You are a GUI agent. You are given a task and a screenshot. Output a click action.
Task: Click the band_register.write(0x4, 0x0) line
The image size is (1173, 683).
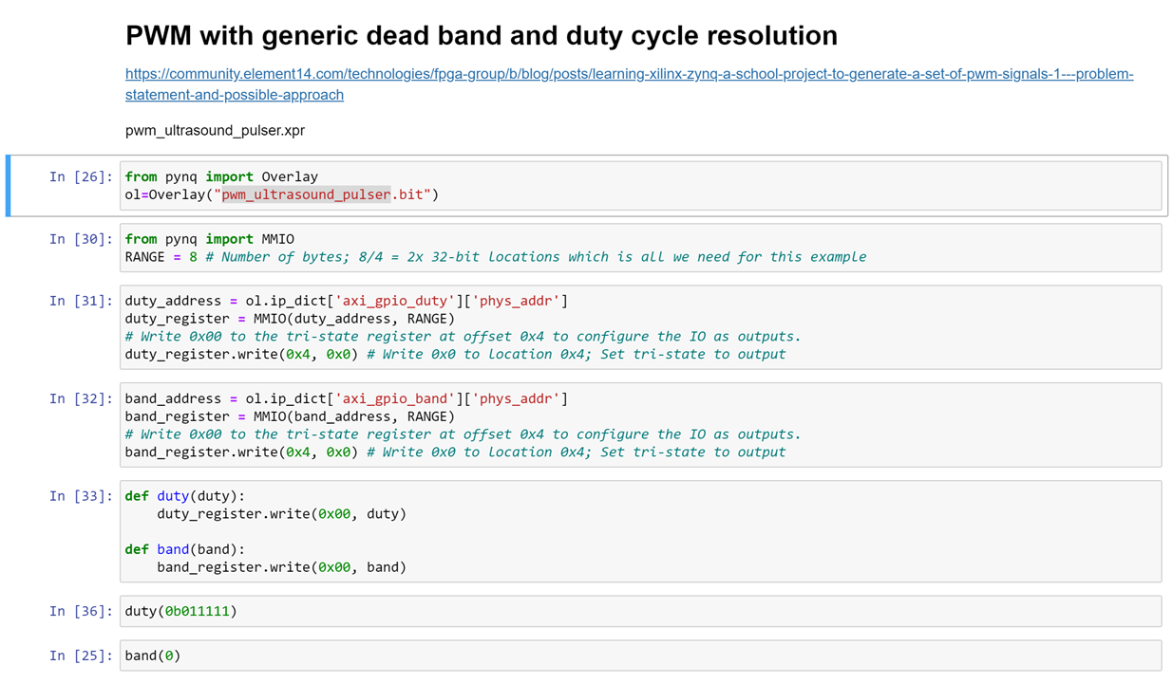click(x=454, y=452)
